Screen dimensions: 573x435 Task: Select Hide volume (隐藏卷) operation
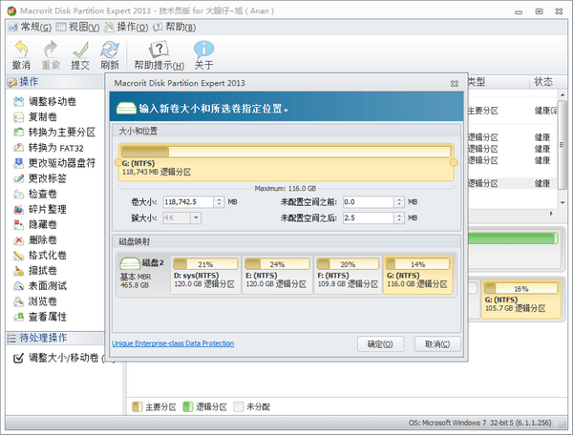click(35, 224)
